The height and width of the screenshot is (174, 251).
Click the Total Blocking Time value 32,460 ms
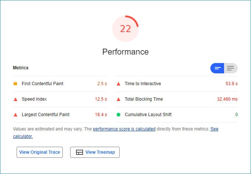coord(227,99)
